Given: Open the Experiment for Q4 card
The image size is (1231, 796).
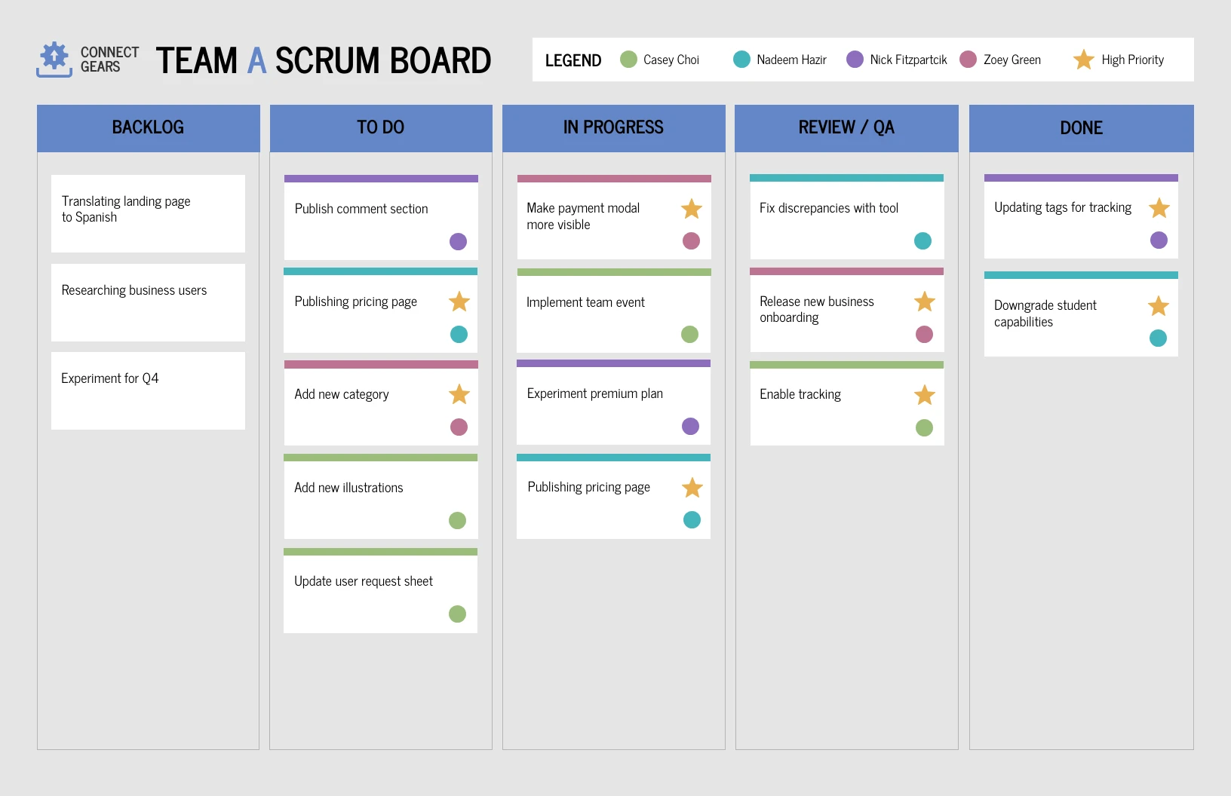Looking at the screenshot, I should (x=148, y=390).
